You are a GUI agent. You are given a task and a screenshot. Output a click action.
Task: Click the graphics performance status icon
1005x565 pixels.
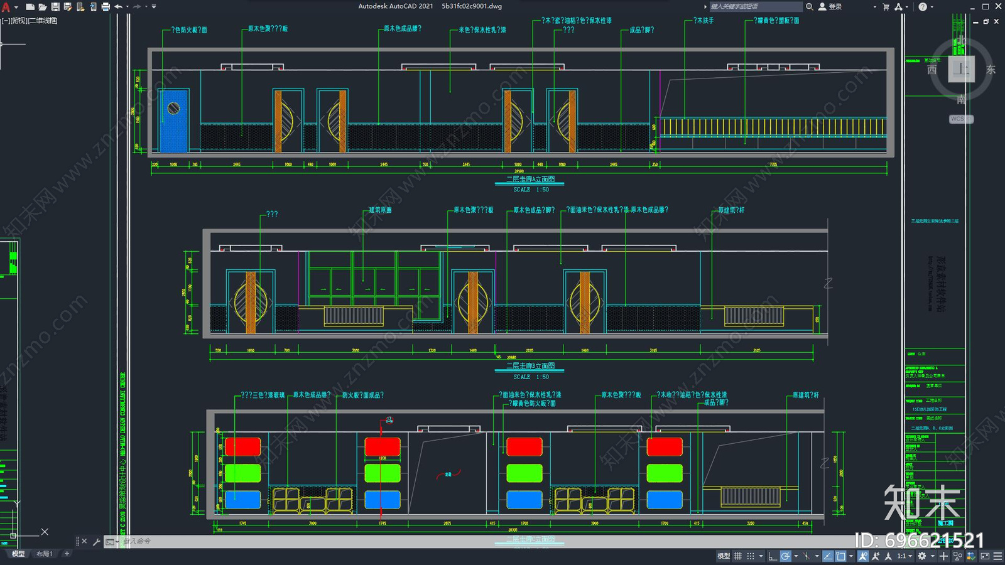tap(971, 556)
